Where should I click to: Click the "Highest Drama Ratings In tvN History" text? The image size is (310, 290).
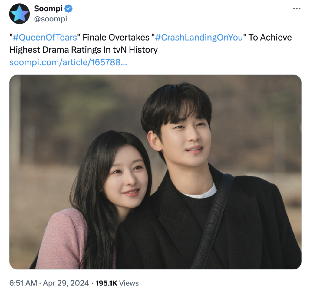coord(84,50)
